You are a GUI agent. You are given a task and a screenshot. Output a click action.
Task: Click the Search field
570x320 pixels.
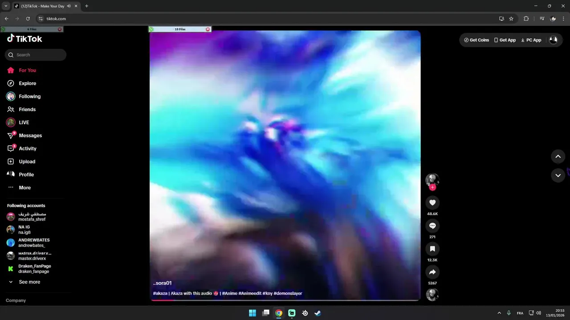(36, 55)
